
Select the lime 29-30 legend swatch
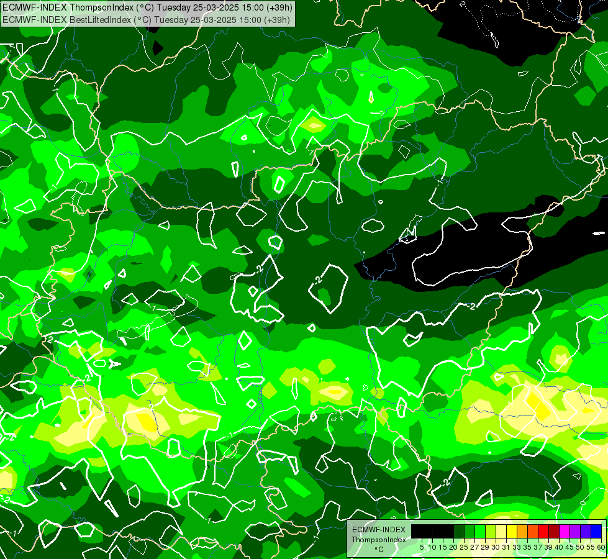tap(491, 531)
